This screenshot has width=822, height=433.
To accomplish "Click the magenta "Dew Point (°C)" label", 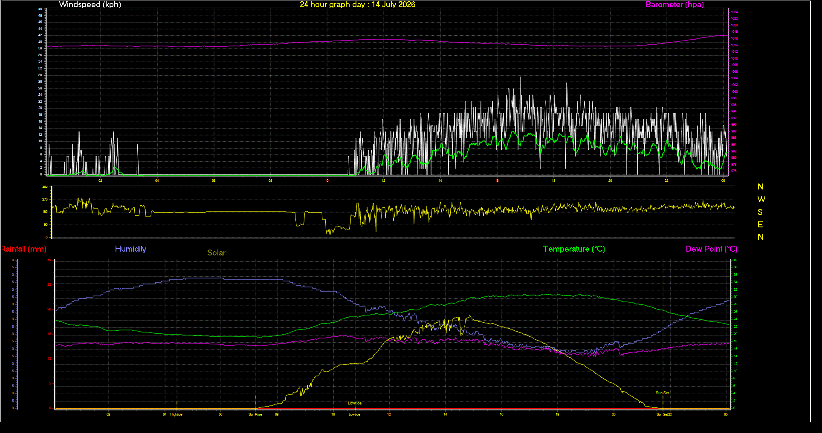I will pyautogui.click(x=712, y=249).
